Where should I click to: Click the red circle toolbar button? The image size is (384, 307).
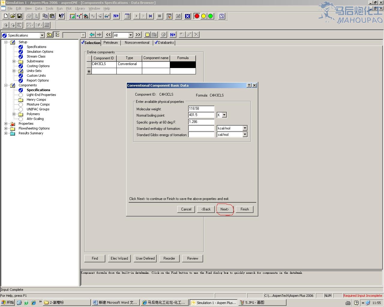click(x=197, y=16)
